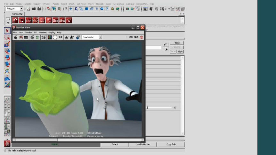This screenshot has height=155, width=276.
Task: Click the Load Attributes button
Action: pos(143,144)
